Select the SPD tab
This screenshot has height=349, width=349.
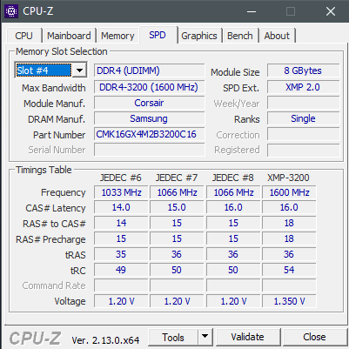tap(158, 35)
